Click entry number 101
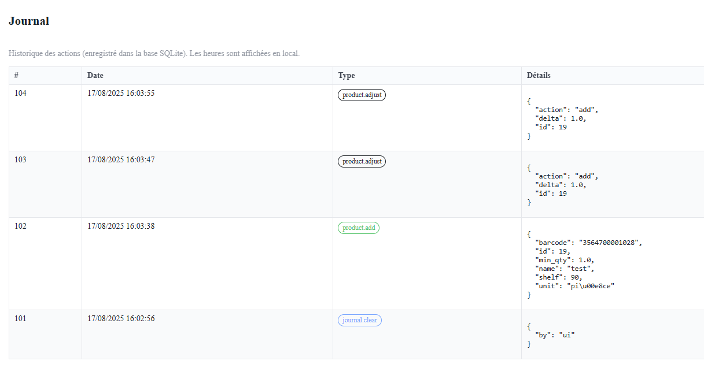Screen dimensions: 704x372 point(20,319)
